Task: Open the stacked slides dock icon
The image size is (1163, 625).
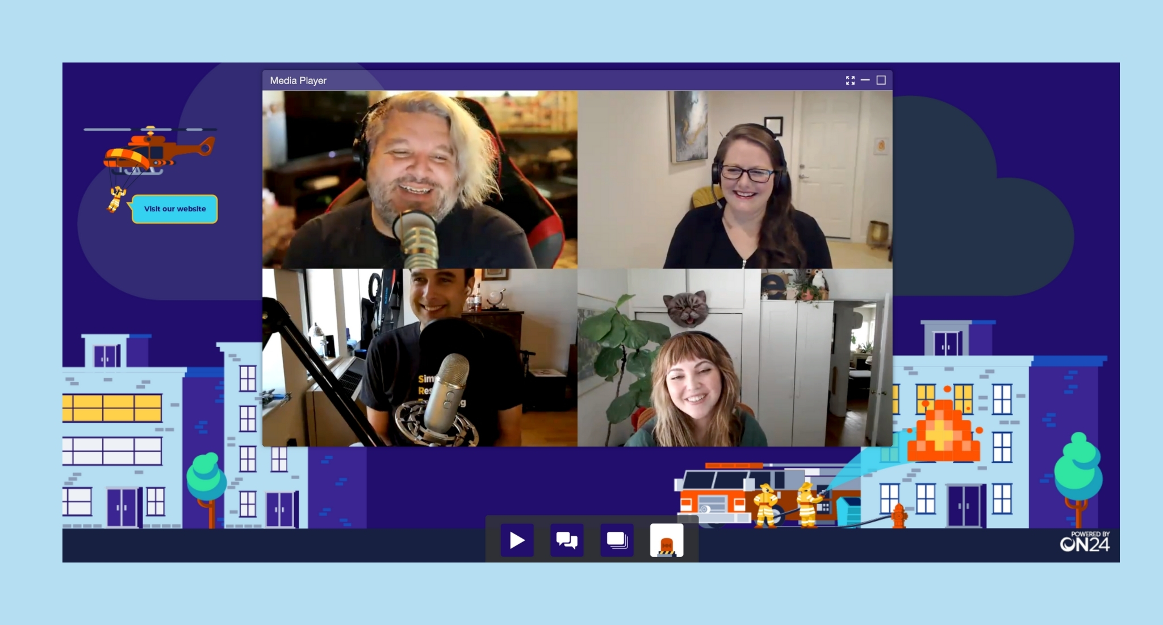Action: click(x=617, y=540)
